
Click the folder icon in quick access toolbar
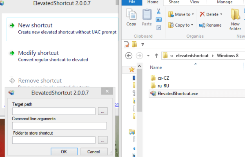(134, 45)
